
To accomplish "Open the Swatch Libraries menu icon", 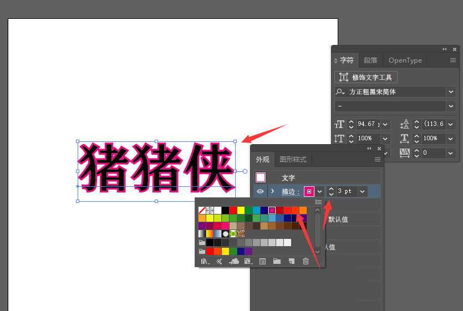I will 205,261.
